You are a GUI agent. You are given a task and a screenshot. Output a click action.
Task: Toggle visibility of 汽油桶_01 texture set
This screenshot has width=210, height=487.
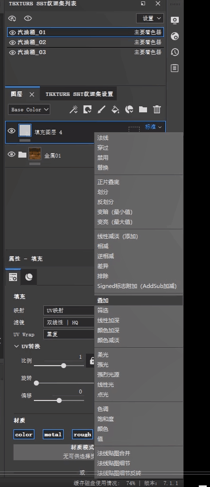coord(12,32)
